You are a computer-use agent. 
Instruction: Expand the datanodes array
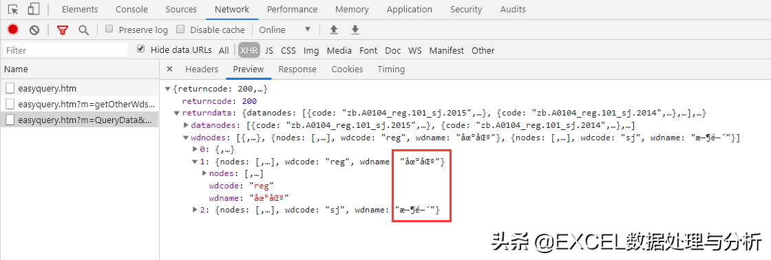(186, 125)
